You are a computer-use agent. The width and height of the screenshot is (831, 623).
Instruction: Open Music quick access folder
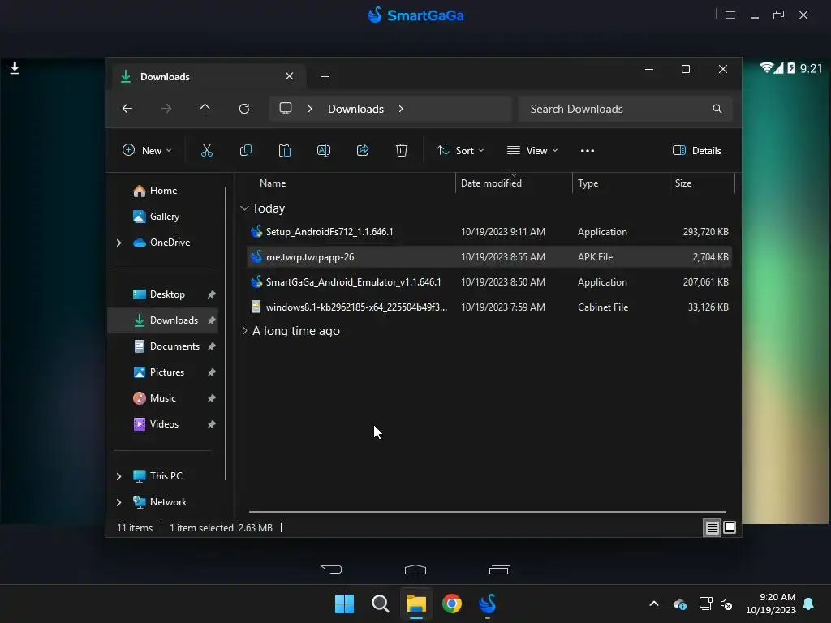click(x=162, y=397)
